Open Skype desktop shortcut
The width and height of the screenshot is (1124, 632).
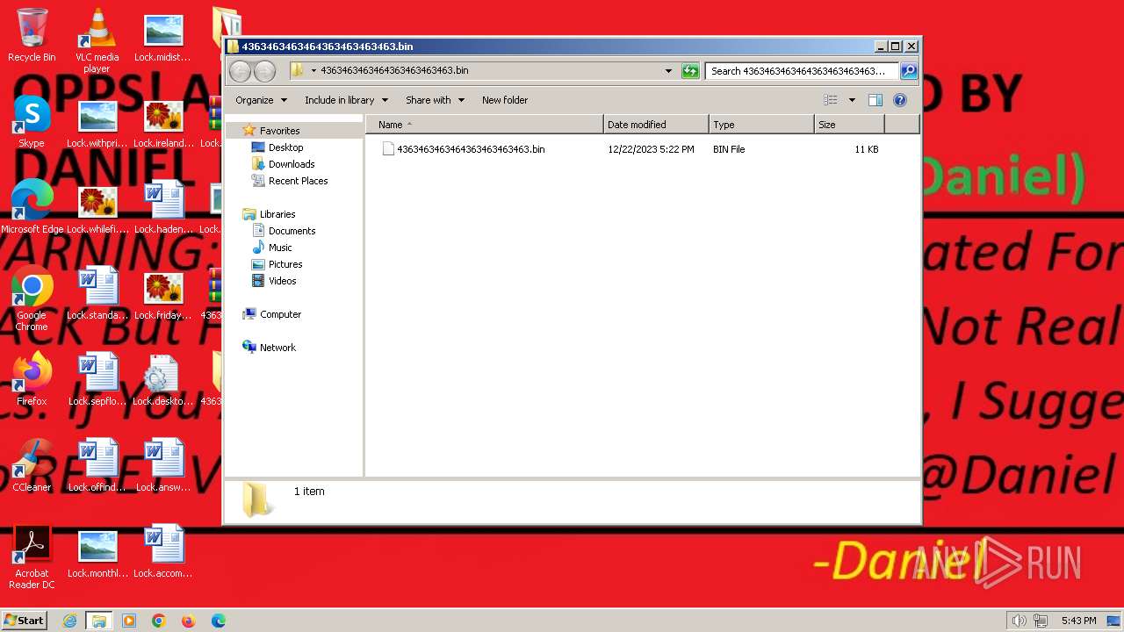tap(32, 121)
